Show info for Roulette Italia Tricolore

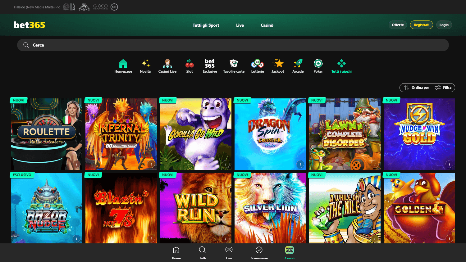76,164
